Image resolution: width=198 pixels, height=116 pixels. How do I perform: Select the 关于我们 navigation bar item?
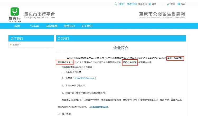pos(87,26)
